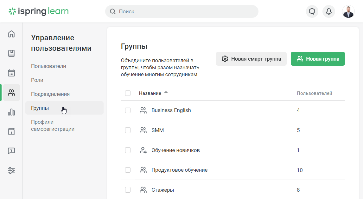
Task: Click the green Новая группа button
Action: coord(318,59)
